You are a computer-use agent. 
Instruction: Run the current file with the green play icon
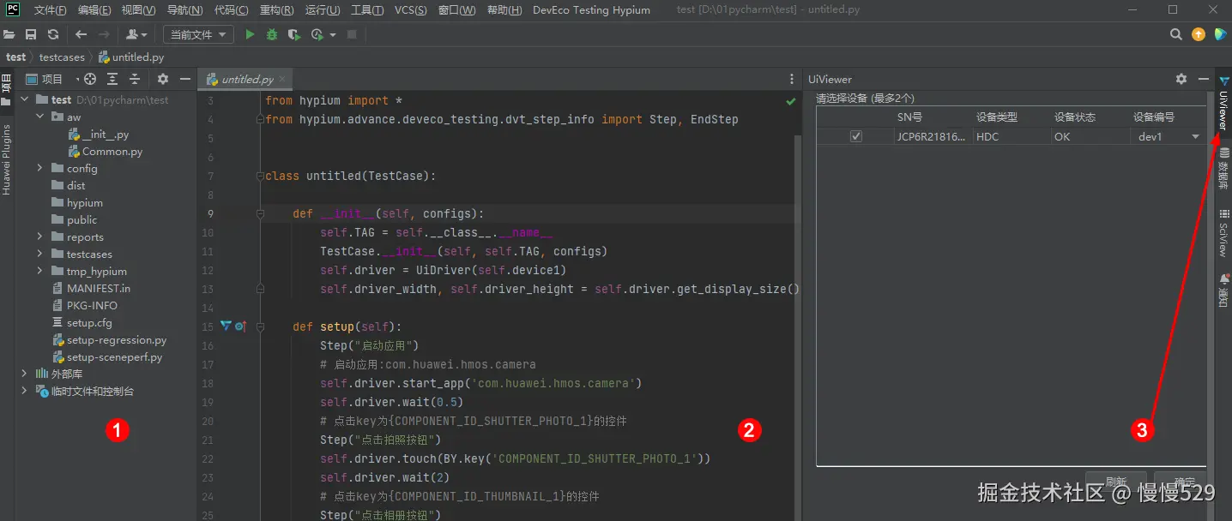[250, 34]
